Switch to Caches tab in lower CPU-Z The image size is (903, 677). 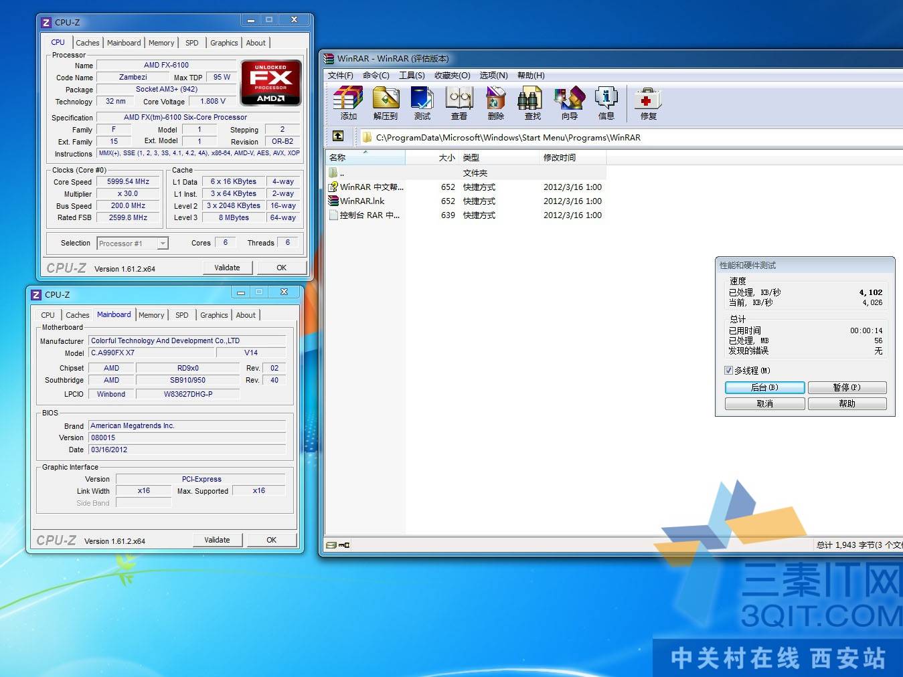coord(78,315)
